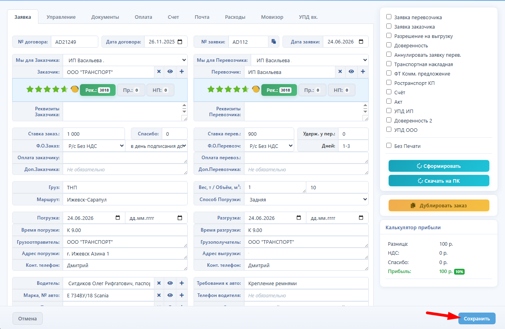The width and height of the screenshot is (505, 329).
Task: Check the Заявка перевозчика checkbox
Action: 389,17
